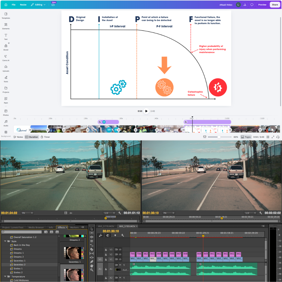Open the Projects panel in Canva
The image size is (282, 282).
(x=6, y=90)
